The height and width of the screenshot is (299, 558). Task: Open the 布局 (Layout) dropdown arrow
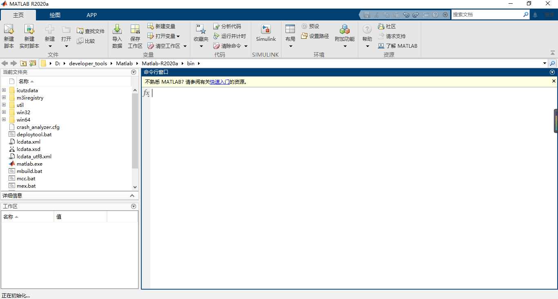[x=290, y=46]
